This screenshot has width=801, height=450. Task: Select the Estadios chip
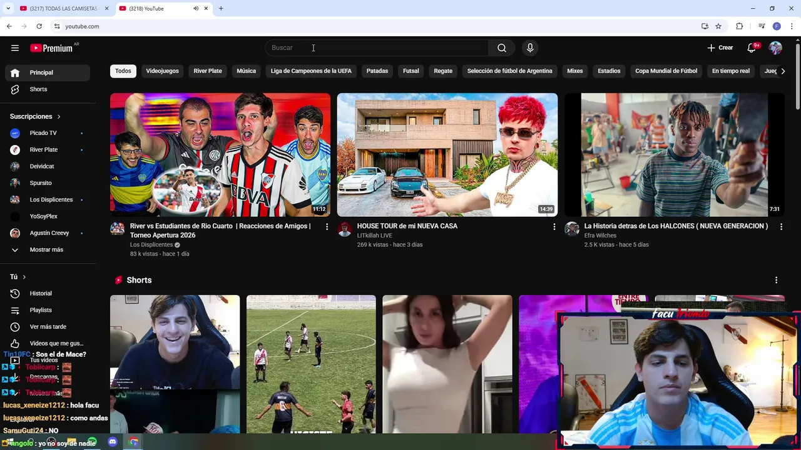coord(609,71)
